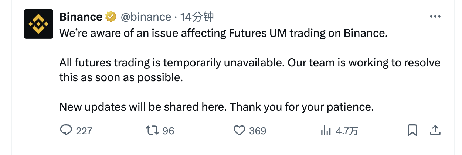The width and height of the screenshot is (462, 155).
Task: Click the Binance display name
Action: coord(81,17)
